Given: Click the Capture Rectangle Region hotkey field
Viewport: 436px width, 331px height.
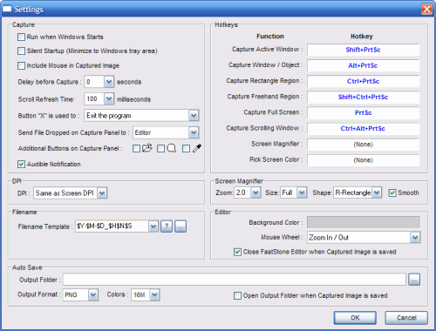Looking at the screenshot, I should 364,81.
